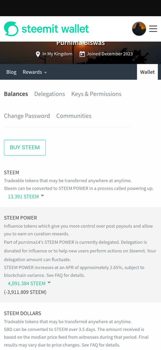Open the hamburger menu icon
161x350 pixels.
(153, 29)
